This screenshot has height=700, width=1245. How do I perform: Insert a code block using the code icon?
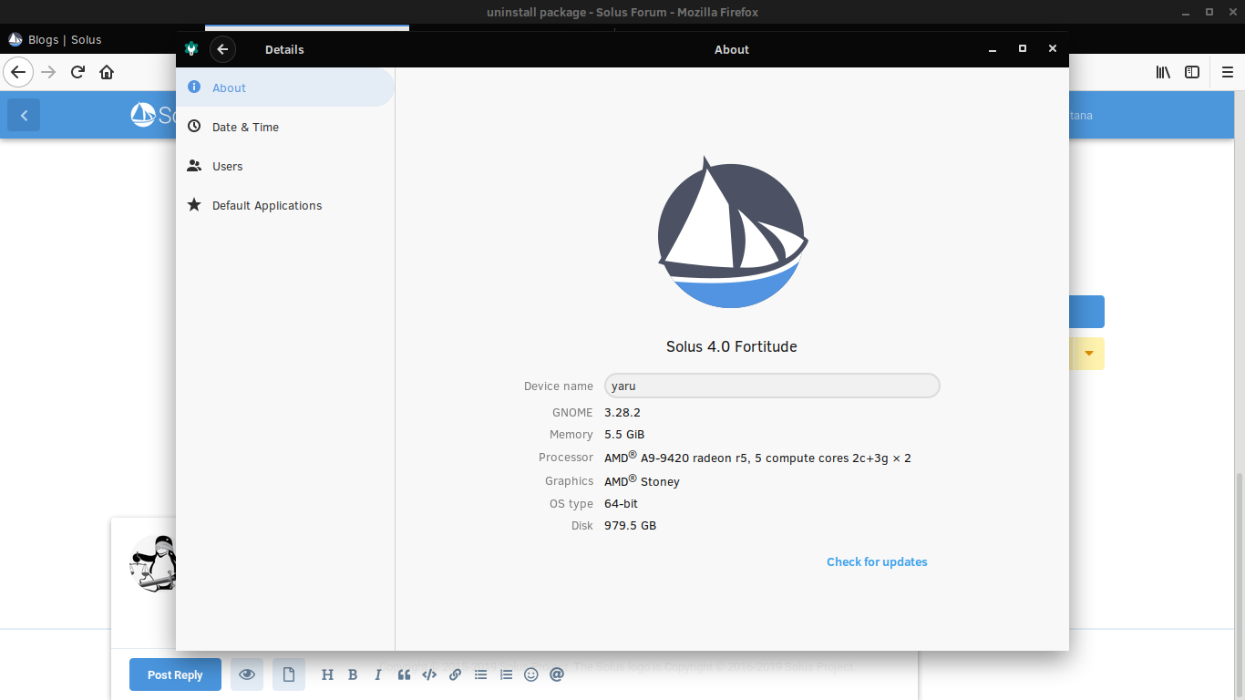[x=429, y=674]
